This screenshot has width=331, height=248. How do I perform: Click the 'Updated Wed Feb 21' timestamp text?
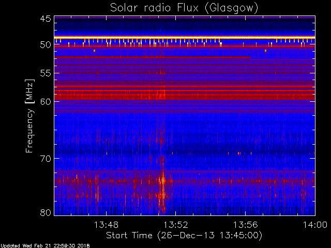[x=45, y=246]
